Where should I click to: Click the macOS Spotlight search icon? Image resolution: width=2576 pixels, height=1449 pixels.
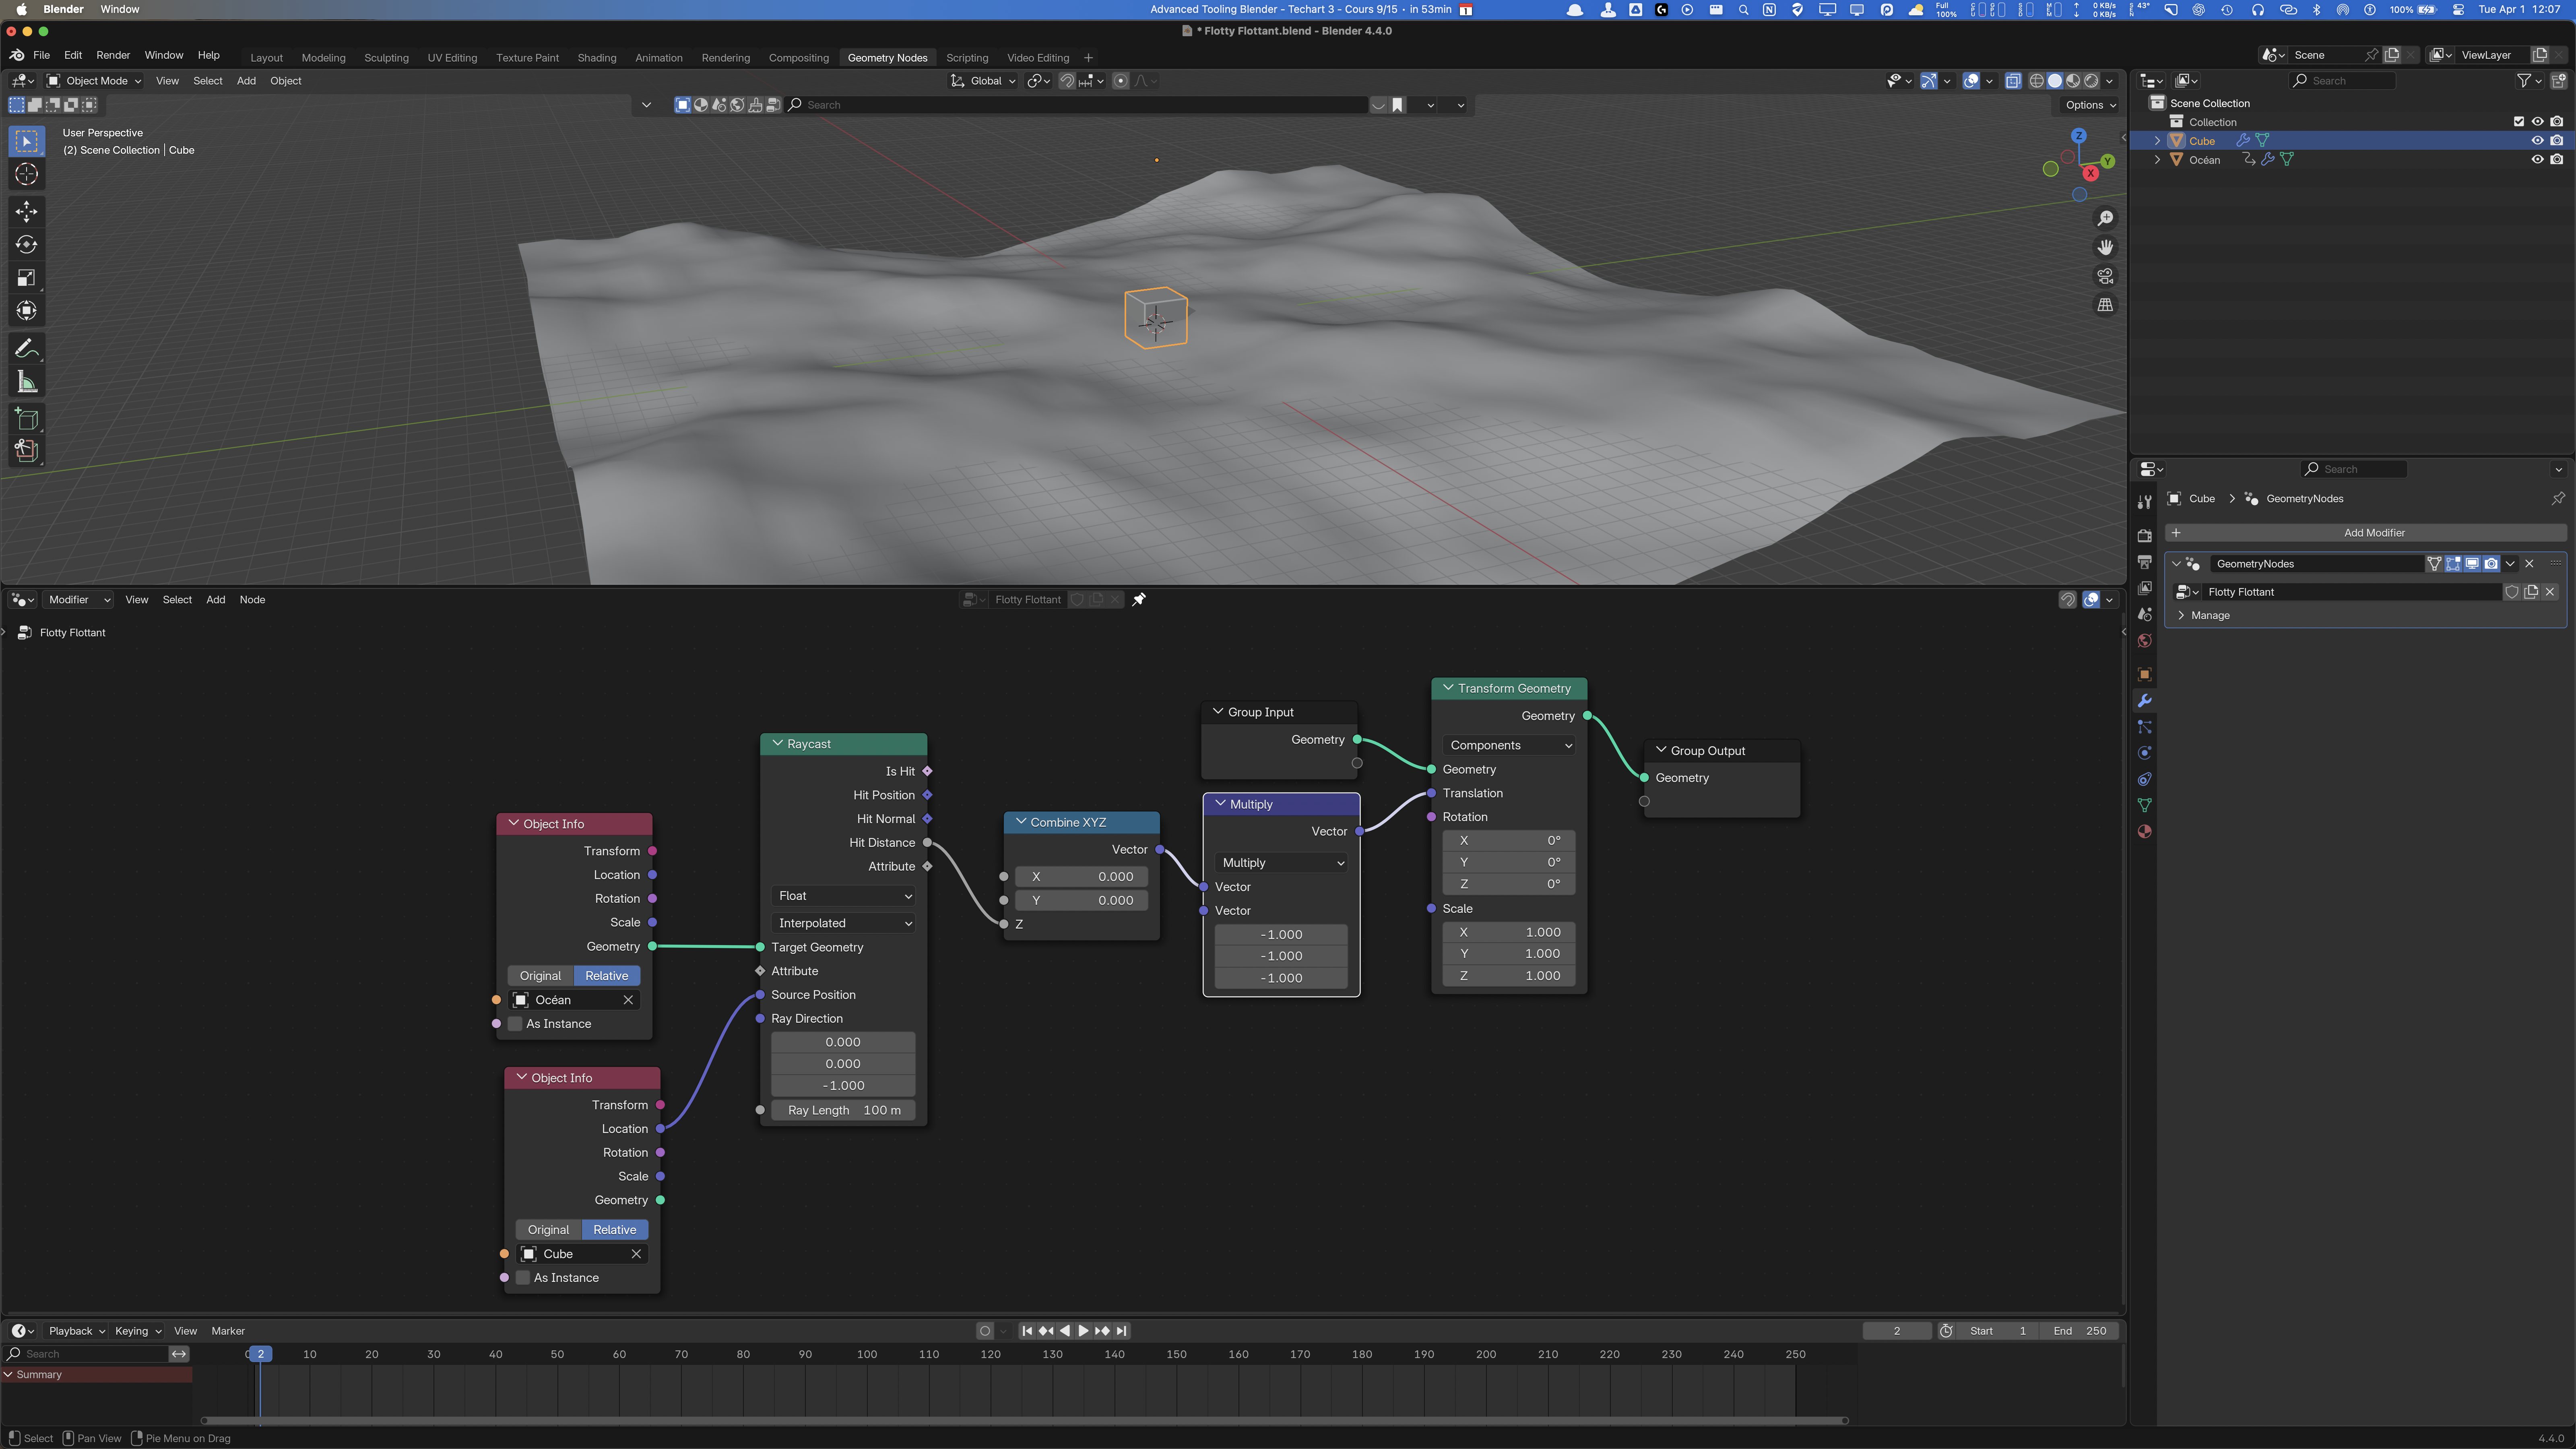point(1743,10)
